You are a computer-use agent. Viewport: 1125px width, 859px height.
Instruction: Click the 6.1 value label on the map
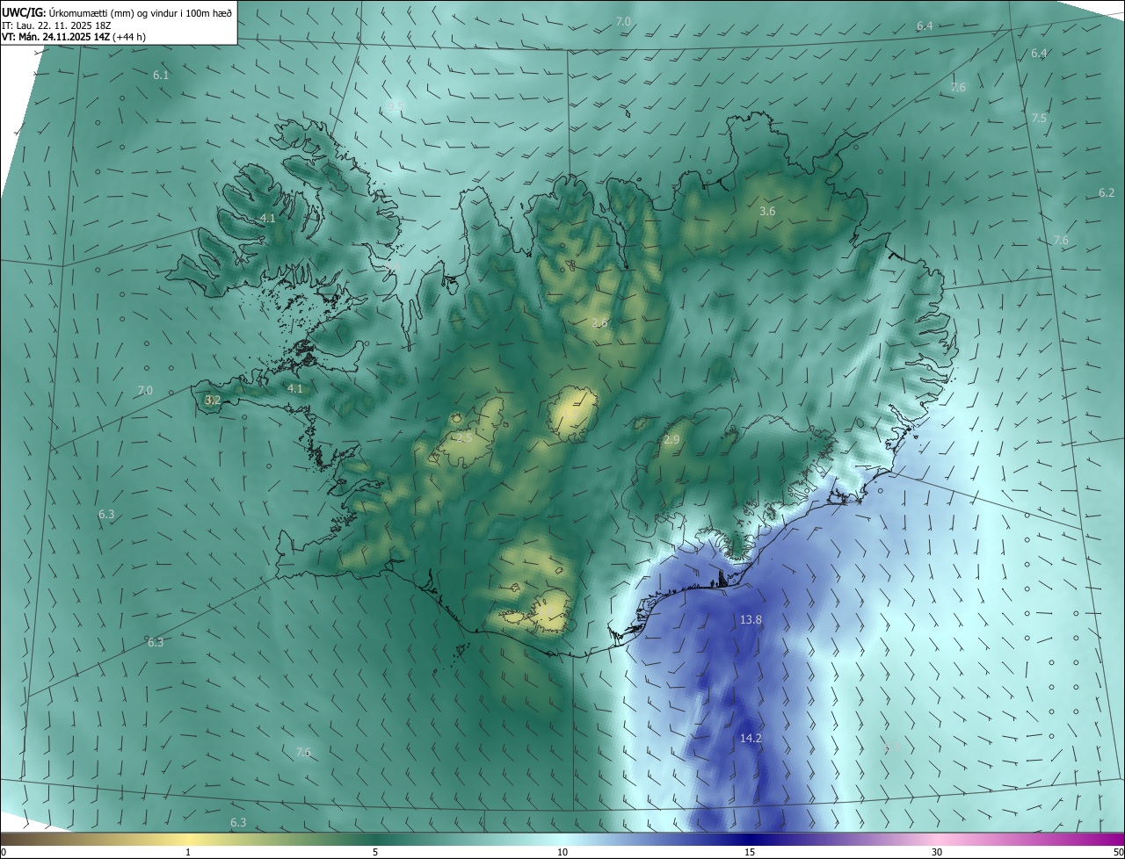tap(161, 76)
